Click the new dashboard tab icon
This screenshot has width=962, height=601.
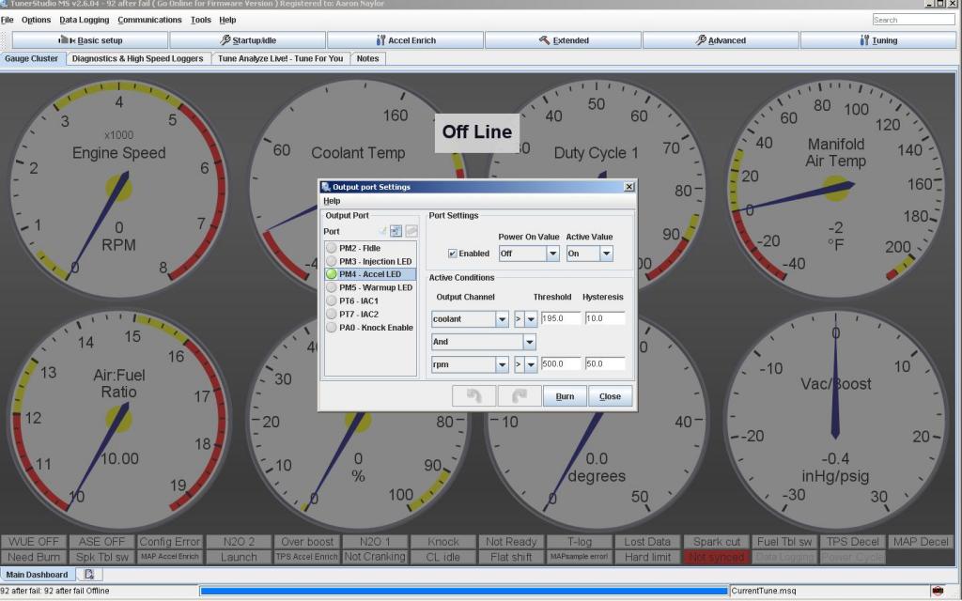tap(88, 574)
